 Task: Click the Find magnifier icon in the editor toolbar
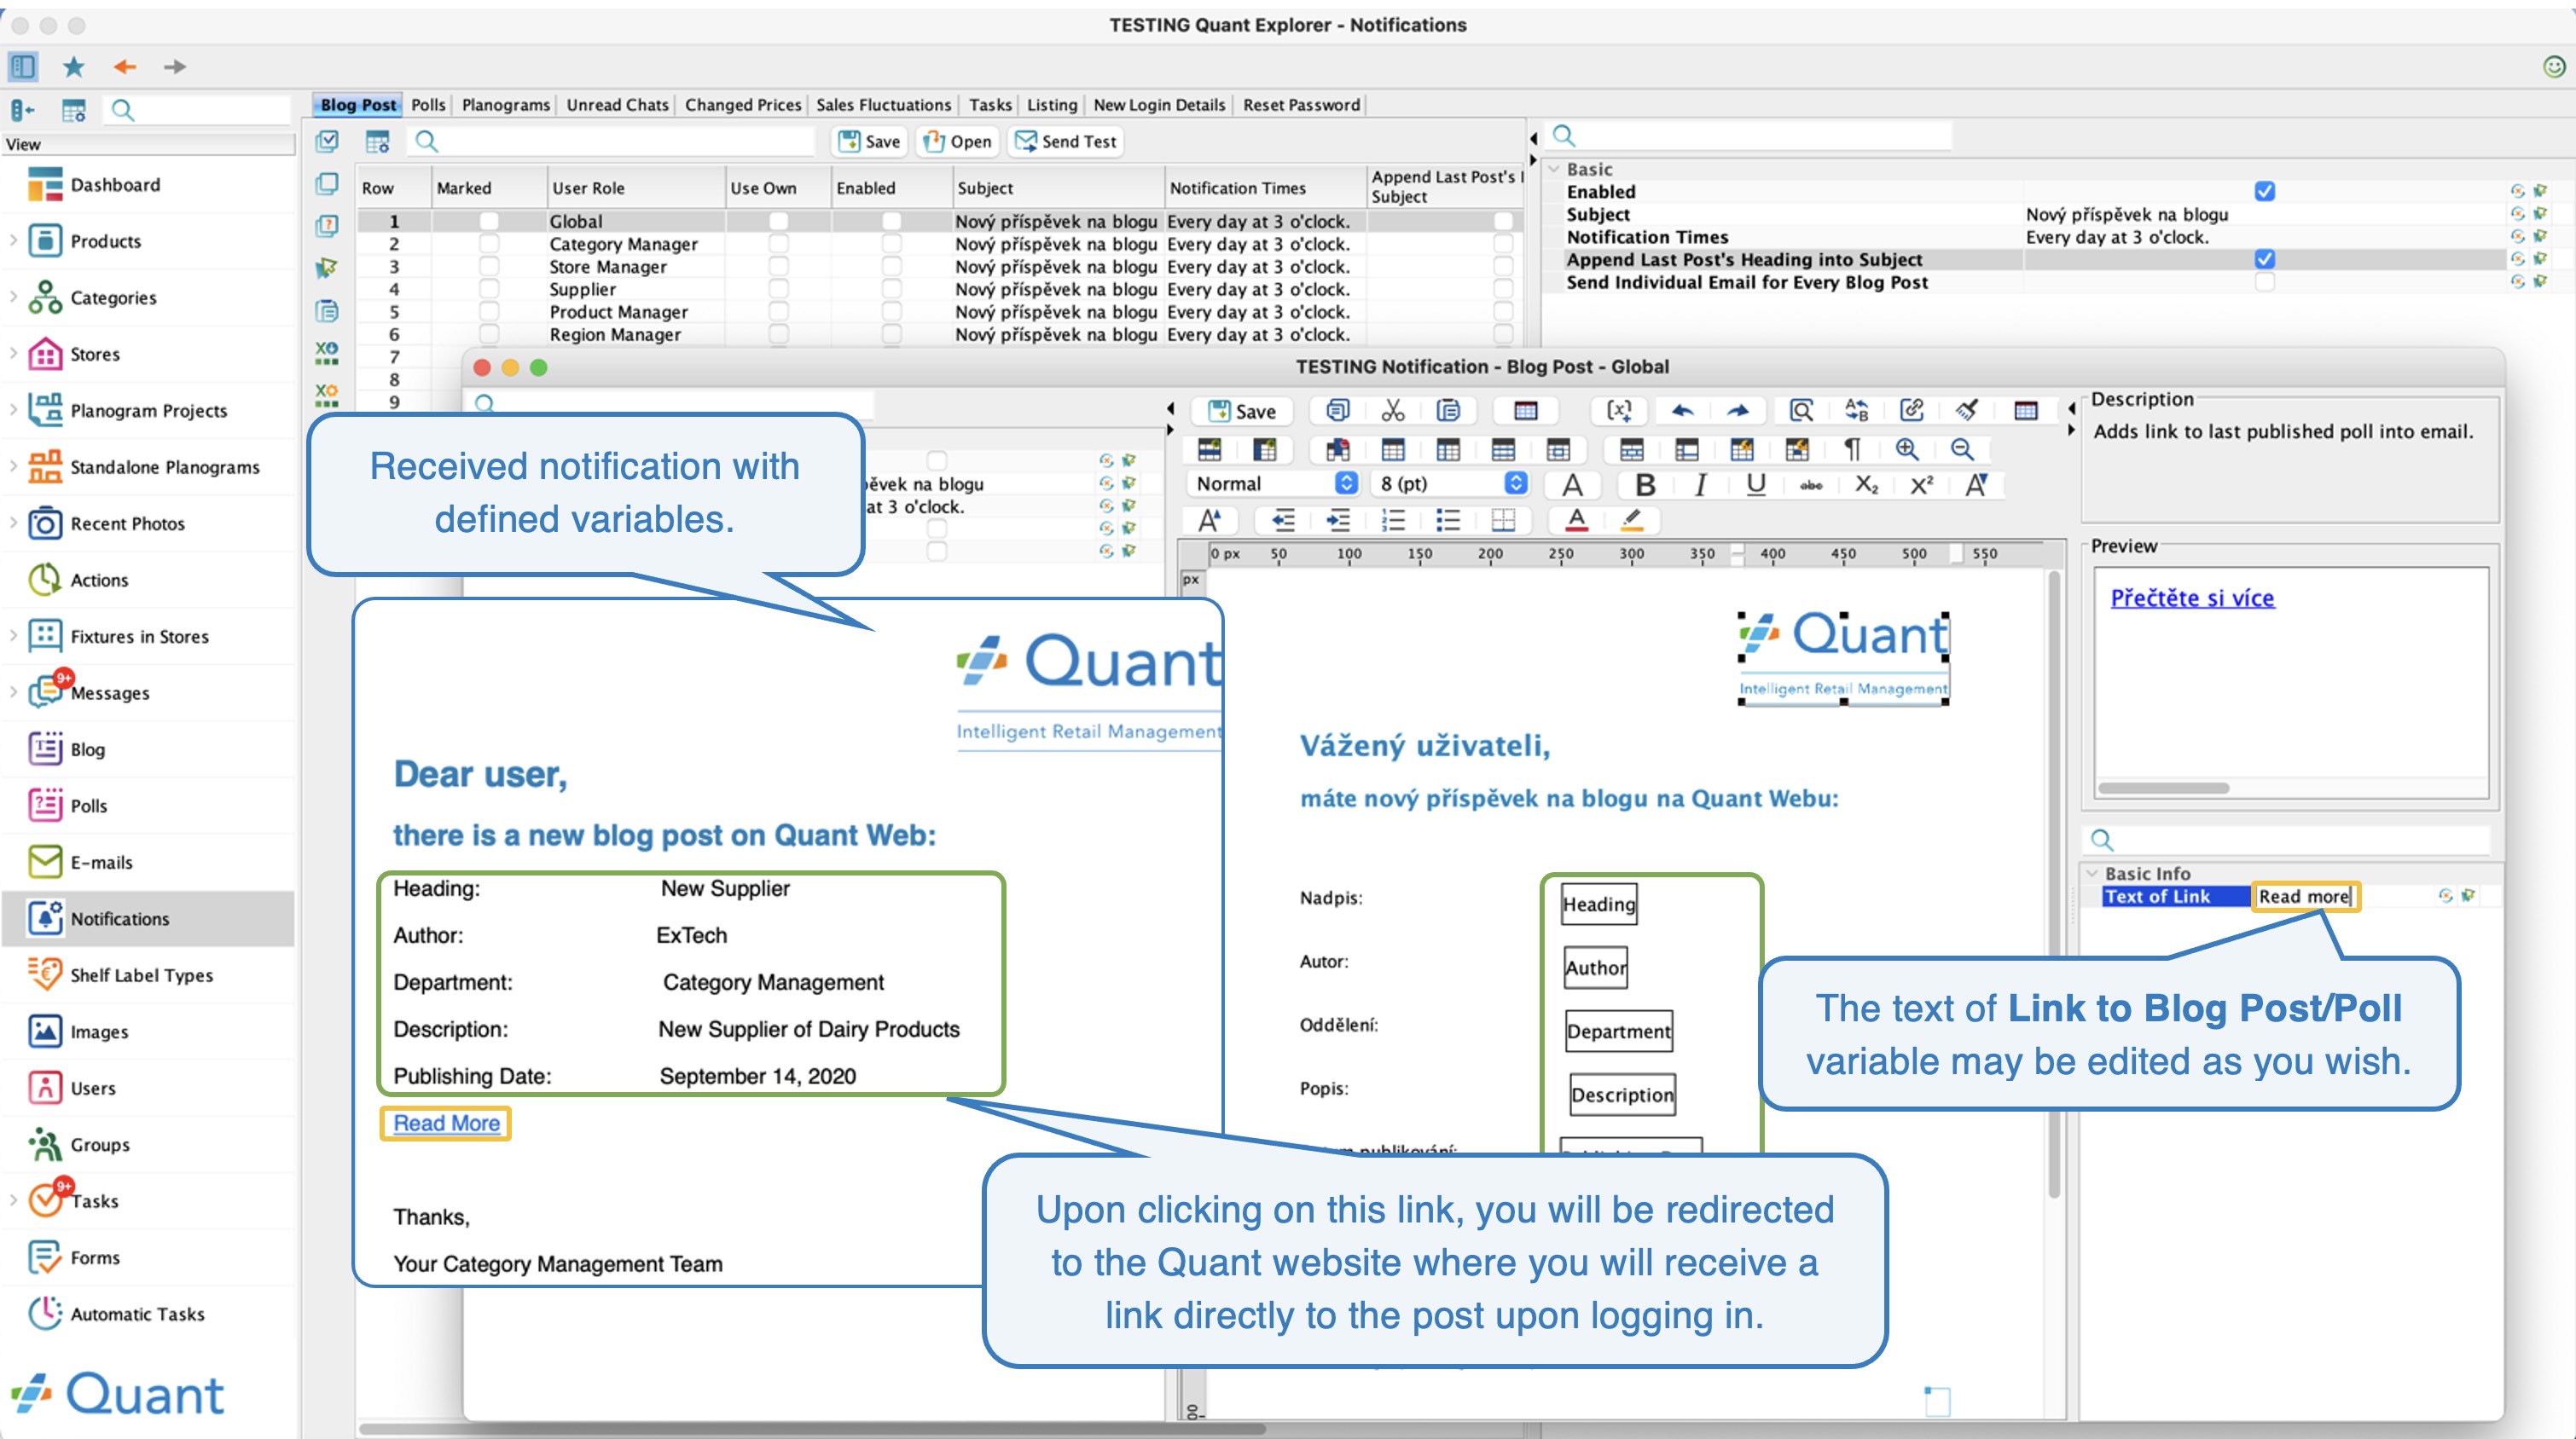pyautogui.click(x=1801, y=411)
